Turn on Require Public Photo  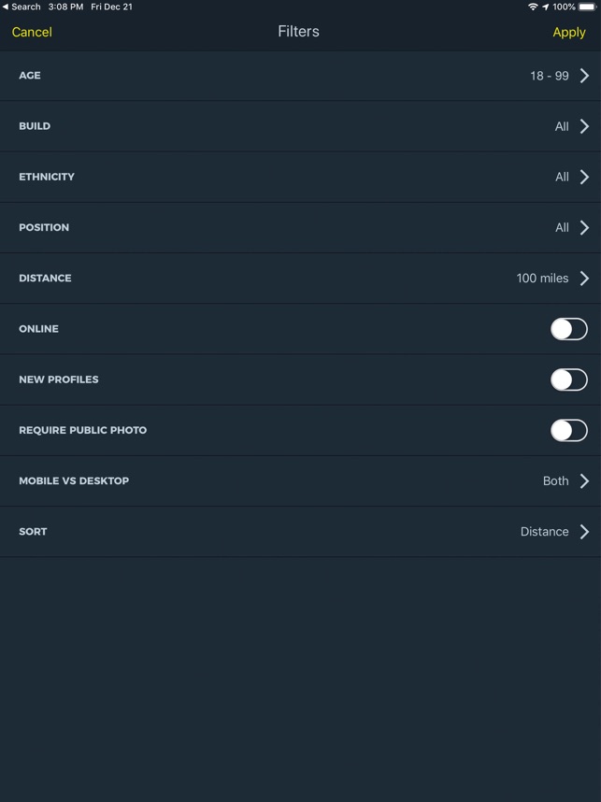(x=568, y=430)
